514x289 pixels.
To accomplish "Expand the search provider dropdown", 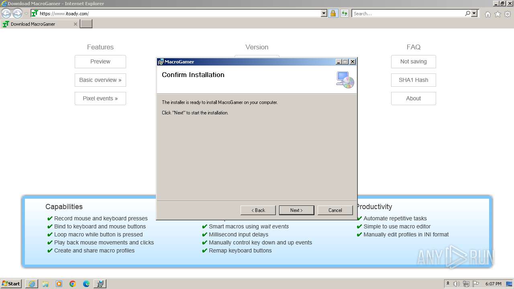I will click(474, 14).
